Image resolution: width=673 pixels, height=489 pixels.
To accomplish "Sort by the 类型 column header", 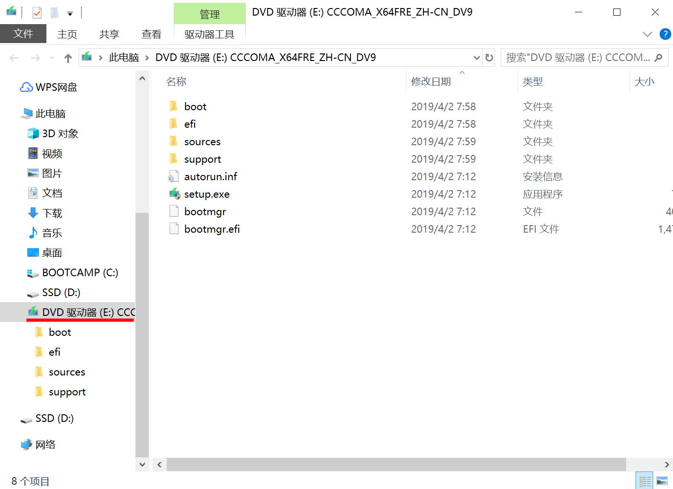I will point(533,82).
